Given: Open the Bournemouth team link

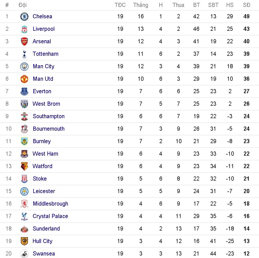Looking at the screenshot, I should (48, 129).
